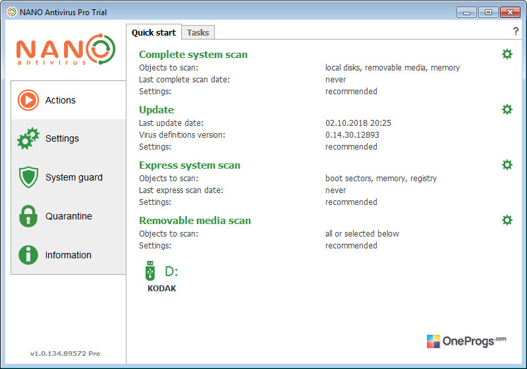Click 'Last complete scan date:' label
This screenshot has width=527, height=369.
coord(184,80)
